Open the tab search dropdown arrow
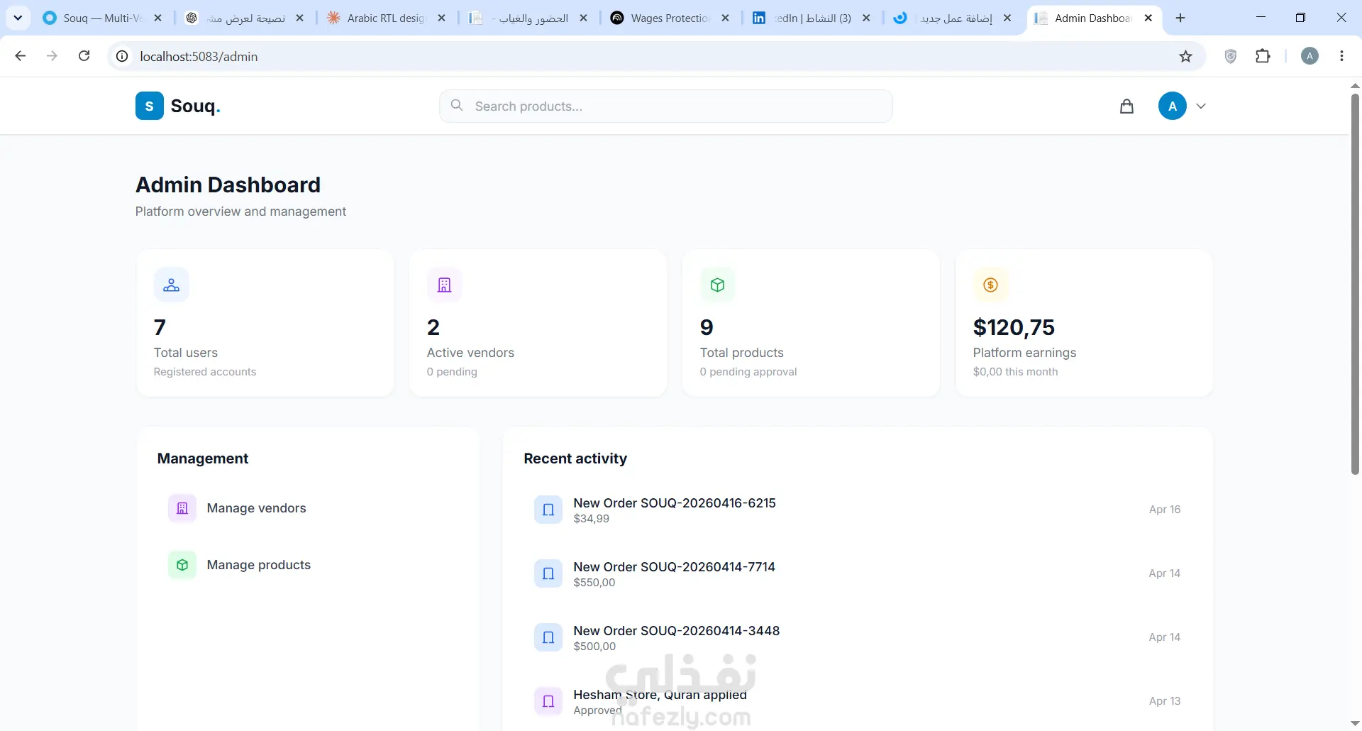The image size is (1362, 731). click(18, 18)
